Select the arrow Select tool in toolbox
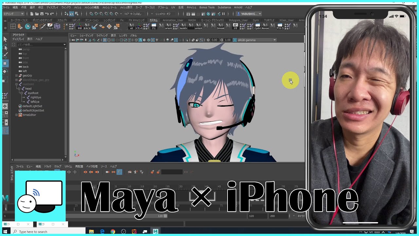 [5, 39]
